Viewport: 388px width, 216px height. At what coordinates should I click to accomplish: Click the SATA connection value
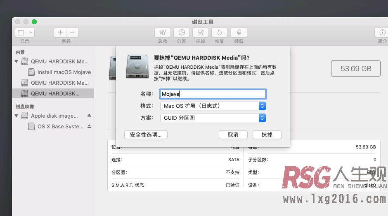pos(234,160)
